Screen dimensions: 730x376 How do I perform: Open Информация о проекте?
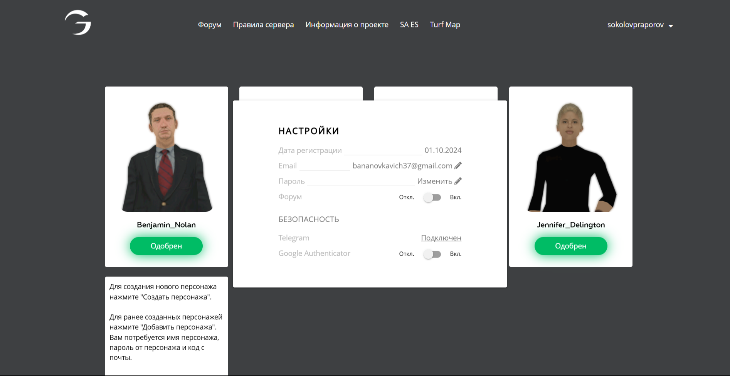click(x=347, y=25)
